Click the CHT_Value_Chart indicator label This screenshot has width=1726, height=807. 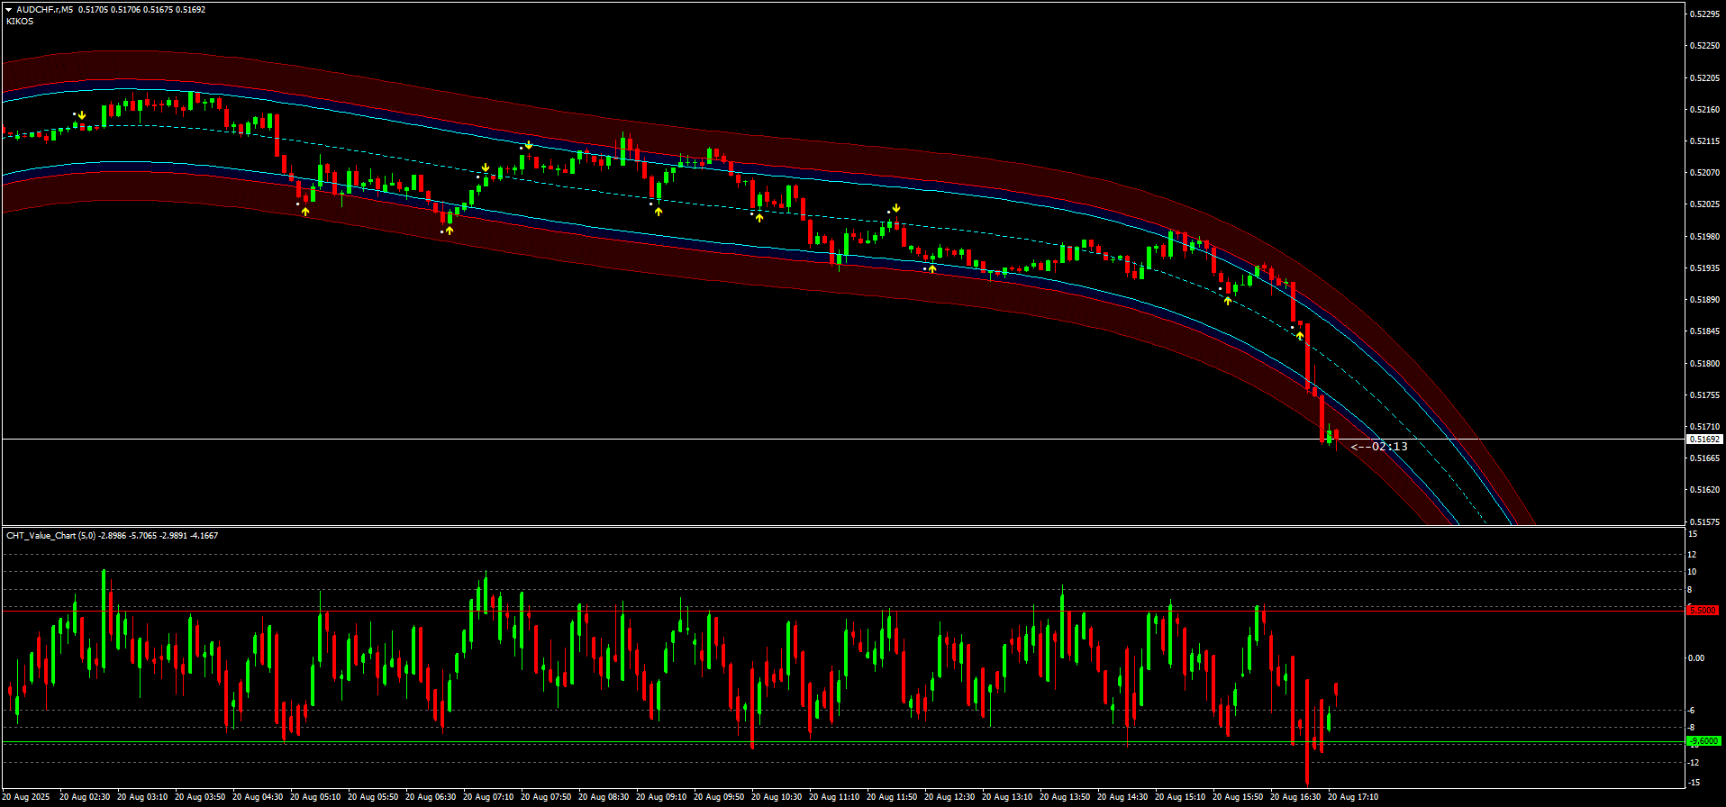(41, 536)
